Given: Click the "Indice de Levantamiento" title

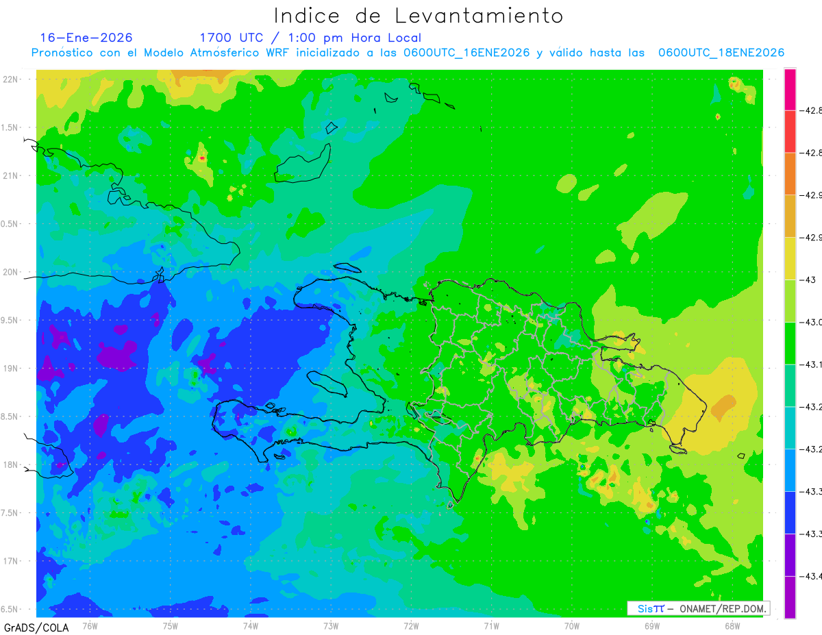Looking at the screenshot, I should (x=419, y=16).
